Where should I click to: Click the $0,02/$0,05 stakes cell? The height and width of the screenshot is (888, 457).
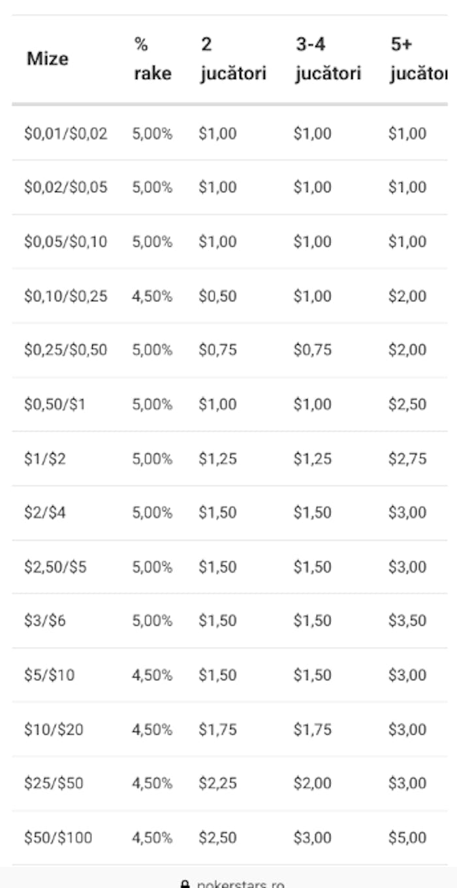tap(66, 188)
